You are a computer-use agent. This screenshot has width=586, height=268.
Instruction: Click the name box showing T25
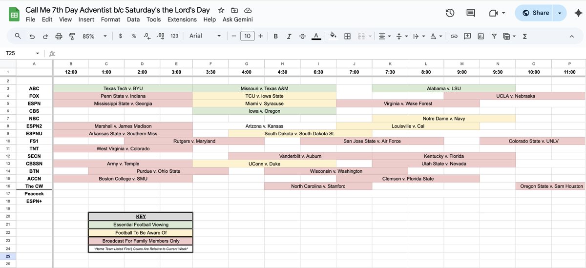click(22, 53)
